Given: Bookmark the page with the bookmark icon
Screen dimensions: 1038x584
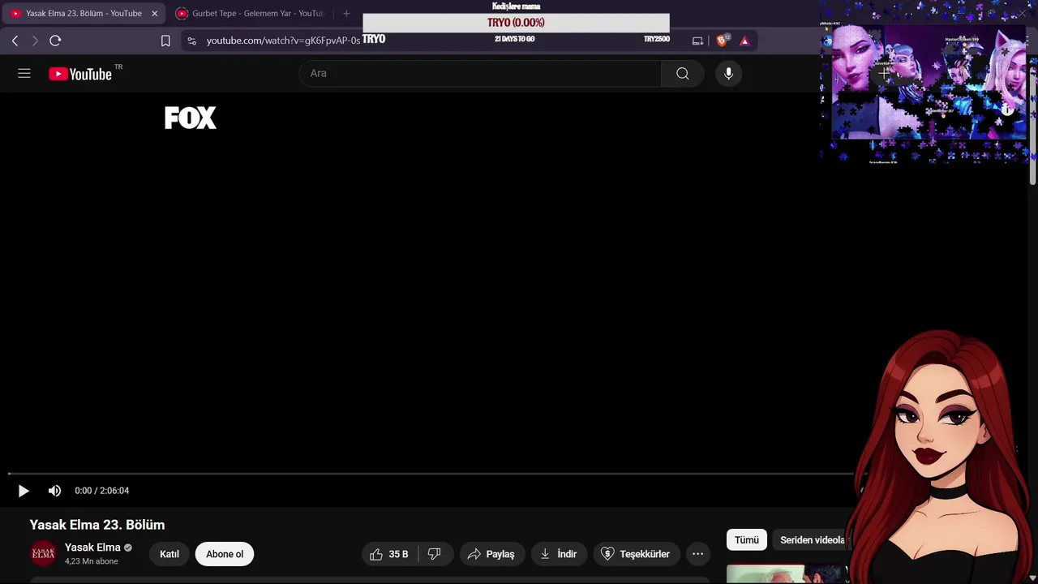Looking at the screenshot, I should click(165, 41).
